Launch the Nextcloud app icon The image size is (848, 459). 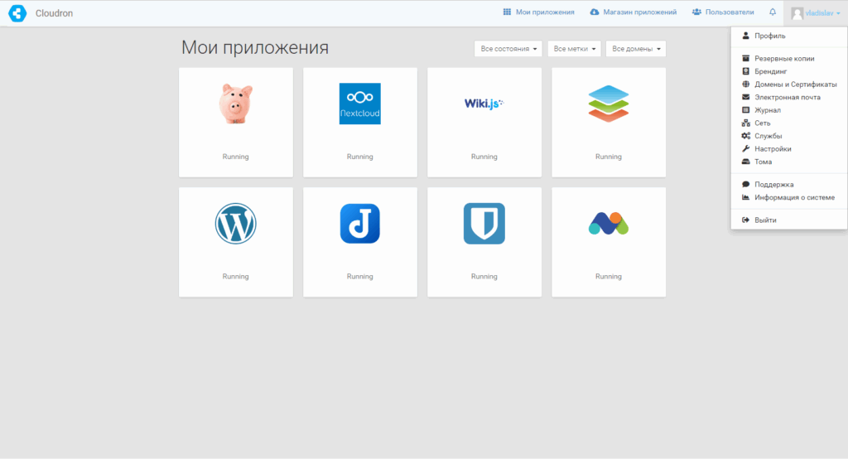pos(359,104)
